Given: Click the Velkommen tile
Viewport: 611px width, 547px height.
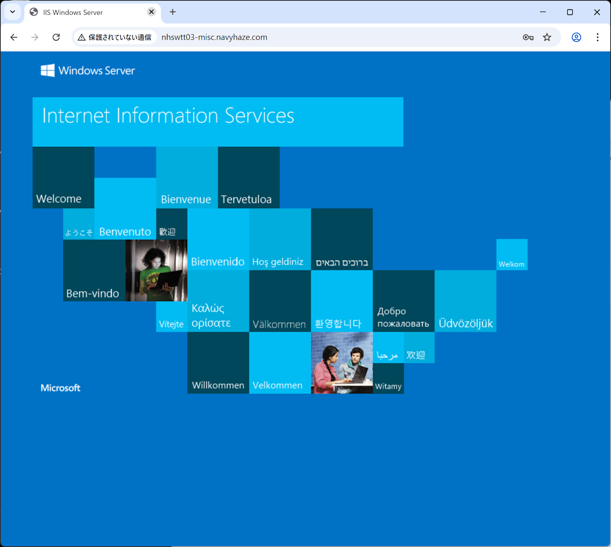Looking at the screenshot, I should click(x=280, y=363).
